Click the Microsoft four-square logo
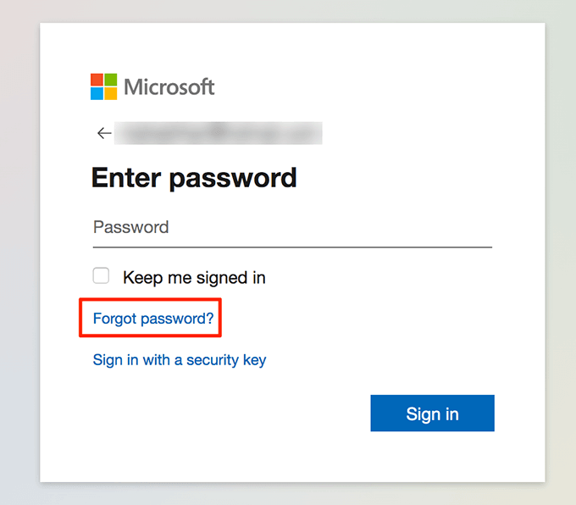576x505 pixels. pos(104,86)
